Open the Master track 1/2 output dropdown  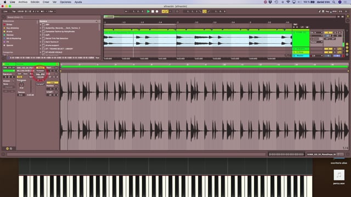[x=316, y=56]
